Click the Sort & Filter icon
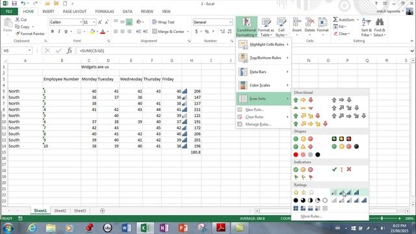 coord(366,27)
